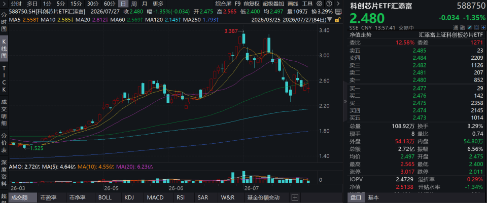
Task: Switch to 多日 timeframe
Action: tap(31, 4)
